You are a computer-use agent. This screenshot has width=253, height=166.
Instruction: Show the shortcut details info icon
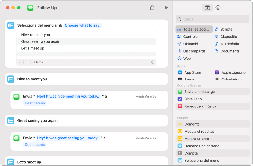218,8
